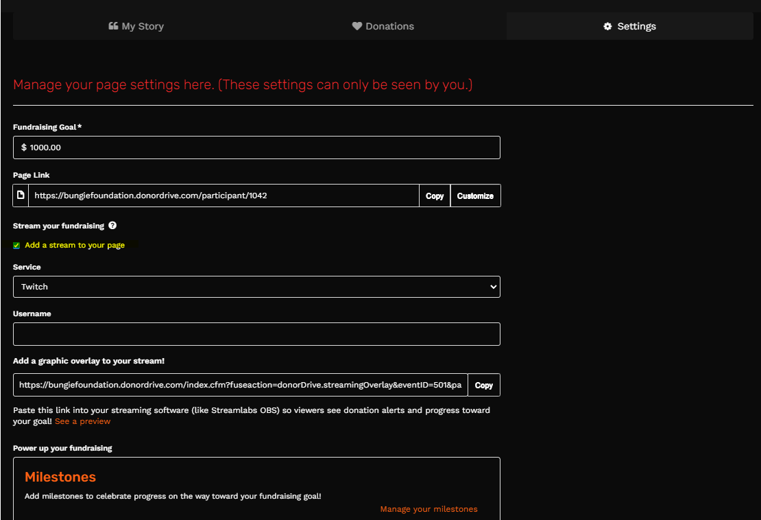This screenshot has width=761, height=520.
Task: Select the Settings tab
Action: click(629, 26)
